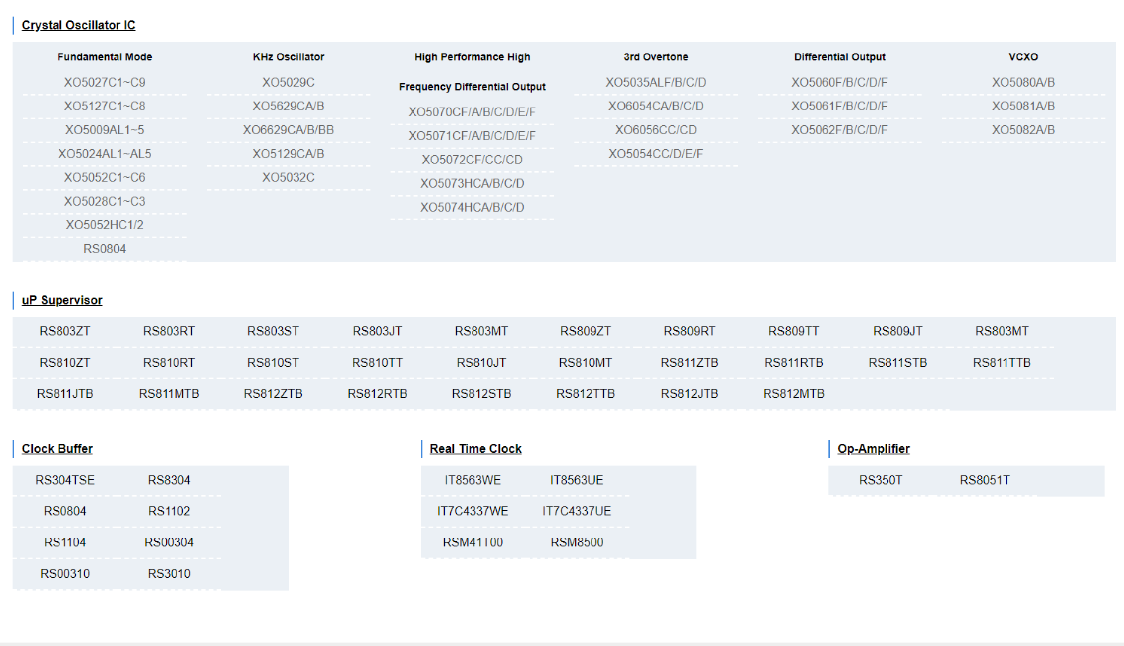Select RS812MTB supervisor part
The height and width of the screenshot is (646, 1124).
[793, 394]
